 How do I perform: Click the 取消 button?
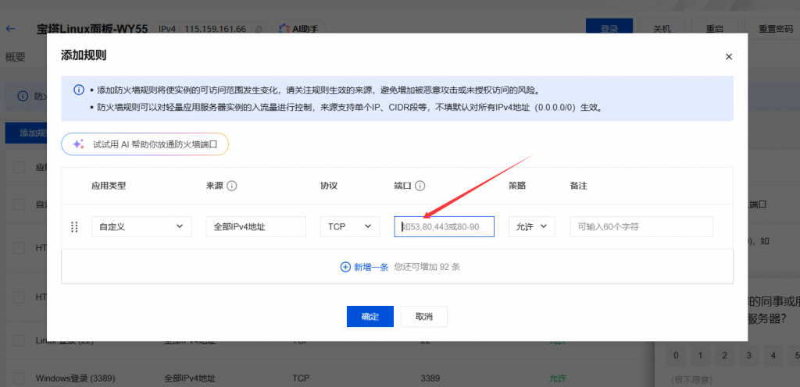click(x=424, y=316)
